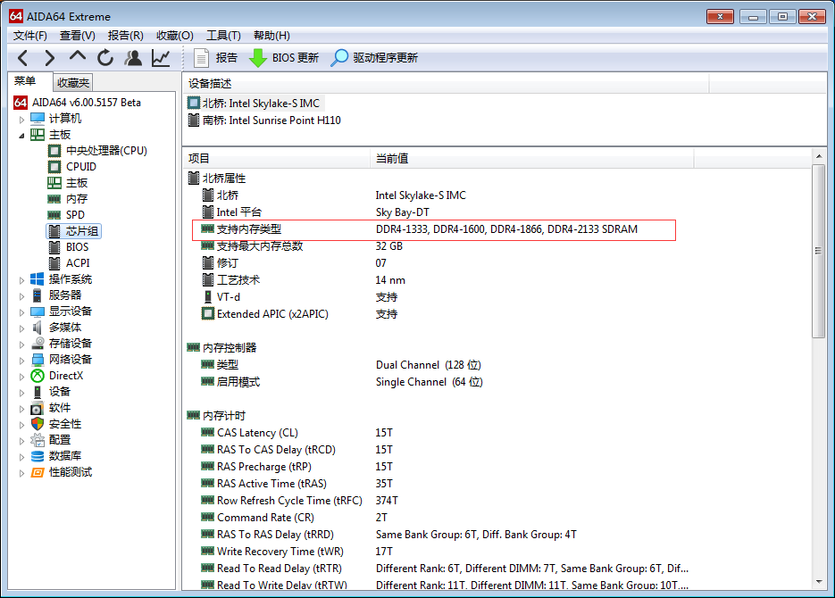This screenshot has height=598, width=835.
Task: Click the vertical scrollbar down arrow
Action: [x=819, y=583]
